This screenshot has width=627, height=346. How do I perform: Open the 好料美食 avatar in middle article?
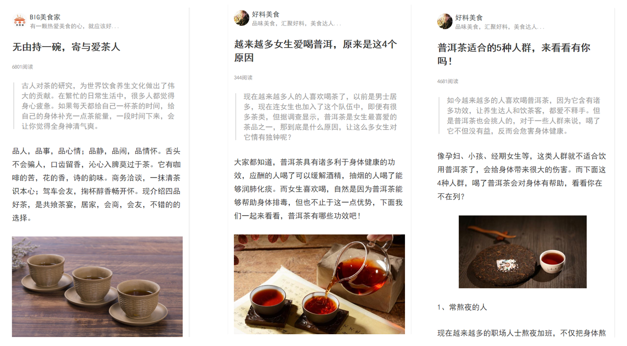pyautogui.click(x=241, y=18)
